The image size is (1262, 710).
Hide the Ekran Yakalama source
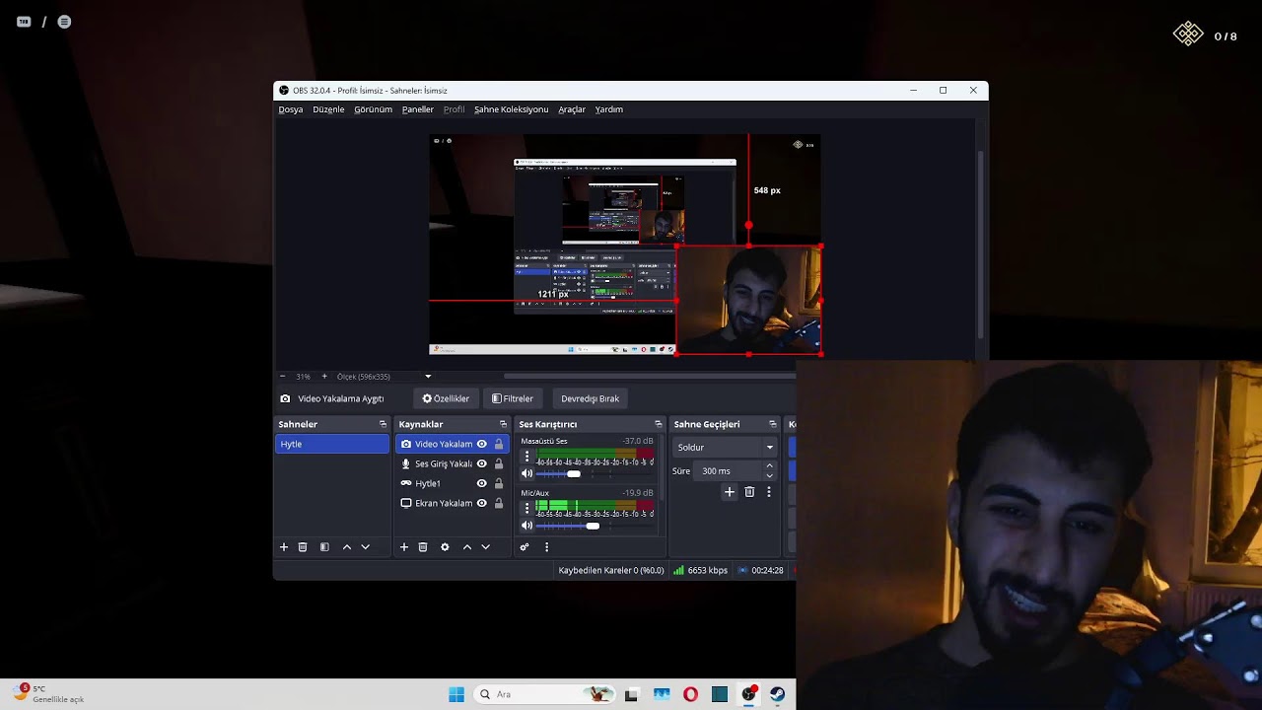click(x=481, y=503)
